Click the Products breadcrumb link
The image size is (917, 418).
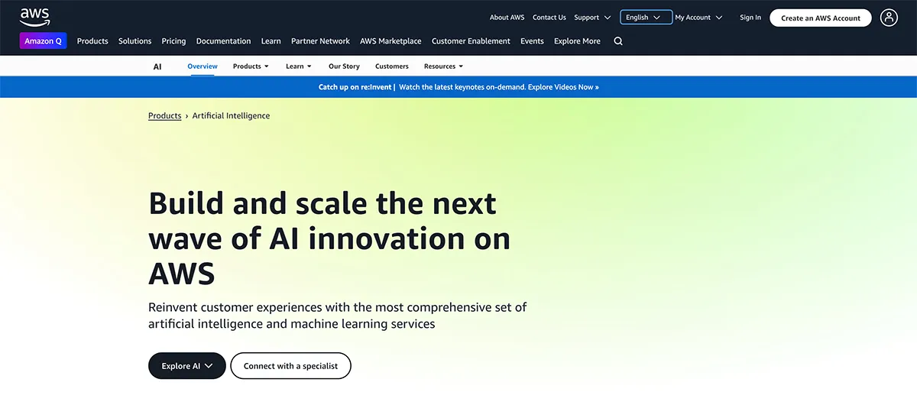[165, 116]
